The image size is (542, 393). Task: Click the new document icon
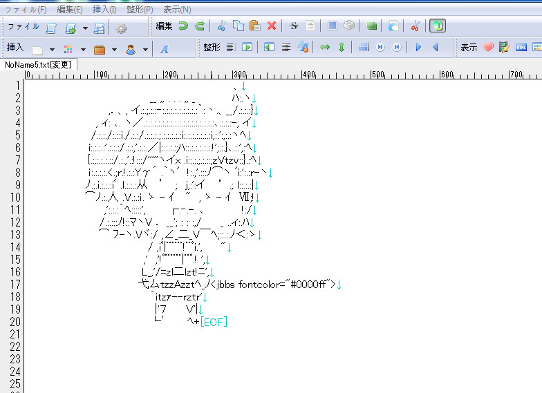click(51, 28)
